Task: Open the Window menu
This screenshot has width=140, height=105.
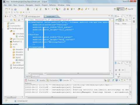Action: coord(61,5)
